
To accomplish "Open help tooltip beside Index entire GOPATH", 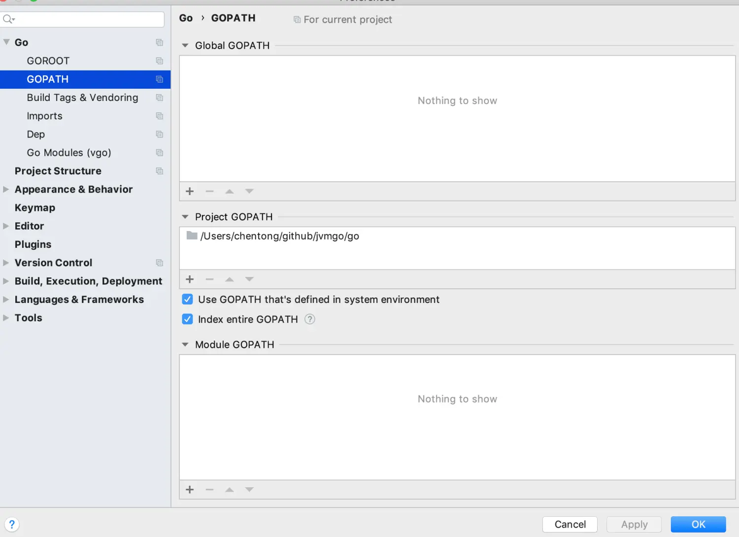I will tap(309, 319).
